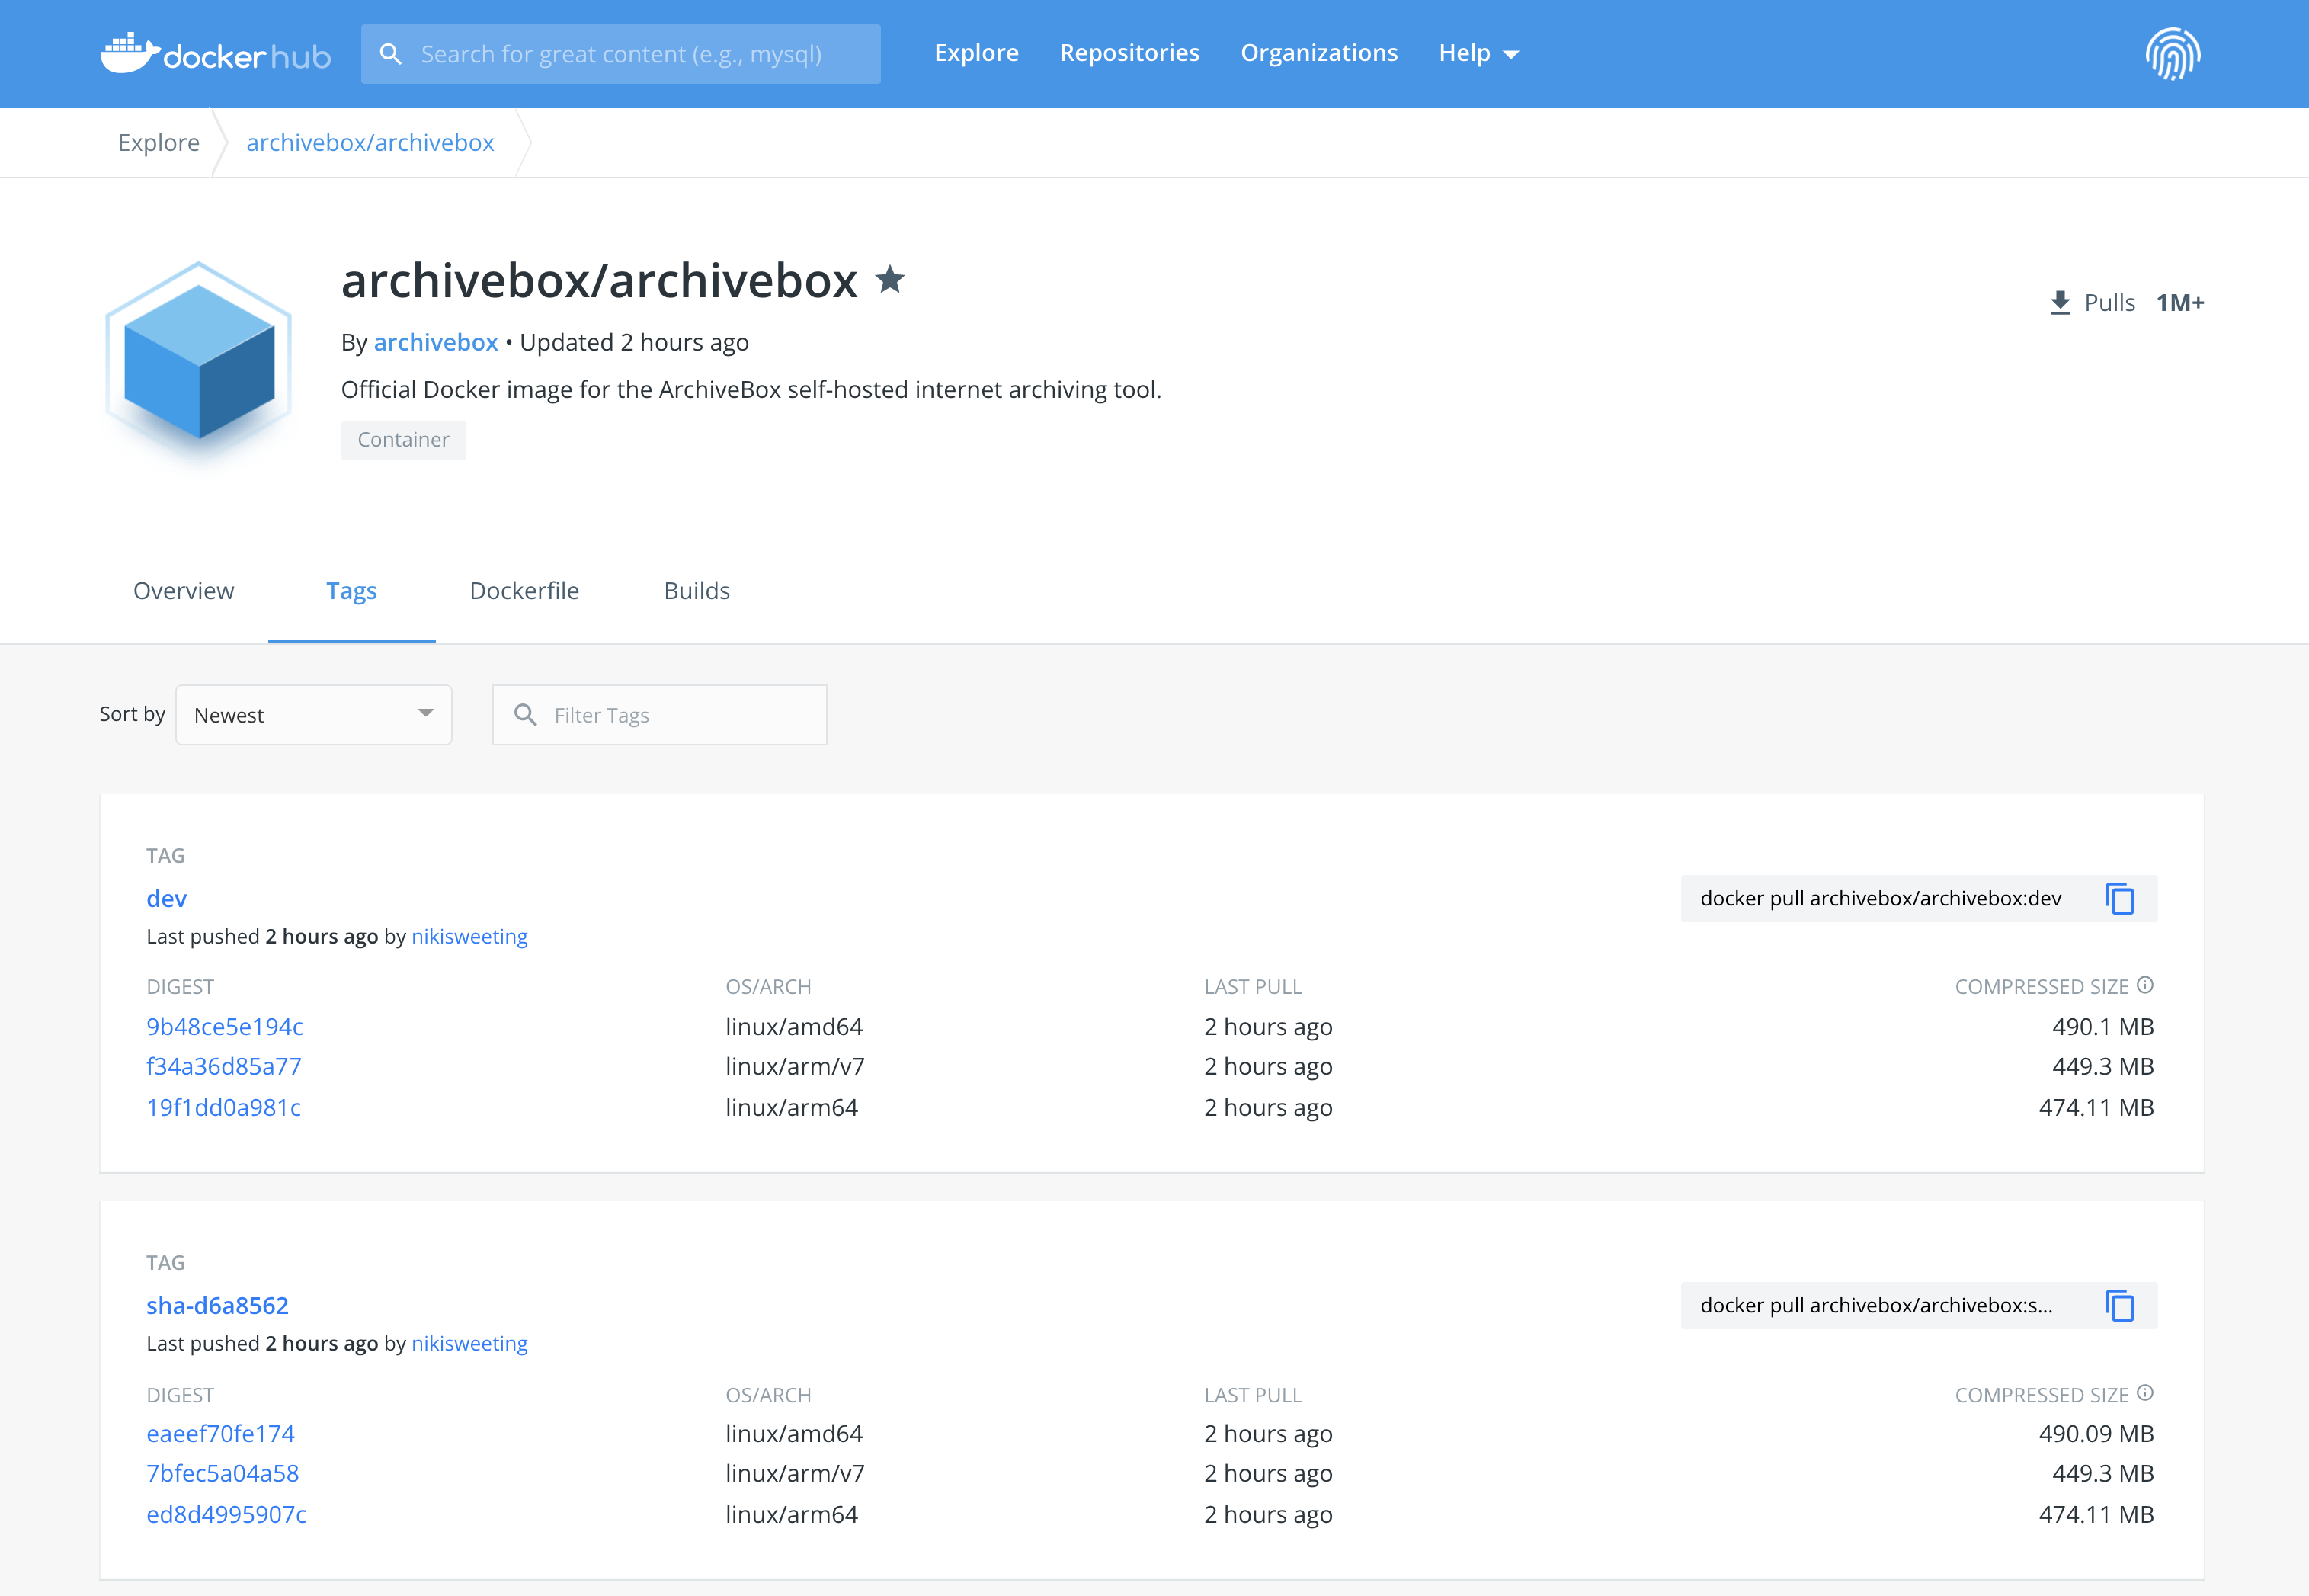Click the filter tags search icon
The width and height of the screenshot is (2309, 1596).
[527, 715]
